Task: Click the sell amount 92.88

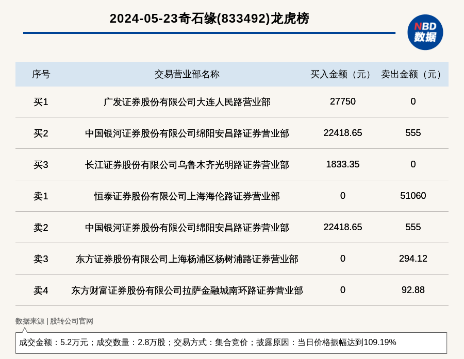Action: 413,290
